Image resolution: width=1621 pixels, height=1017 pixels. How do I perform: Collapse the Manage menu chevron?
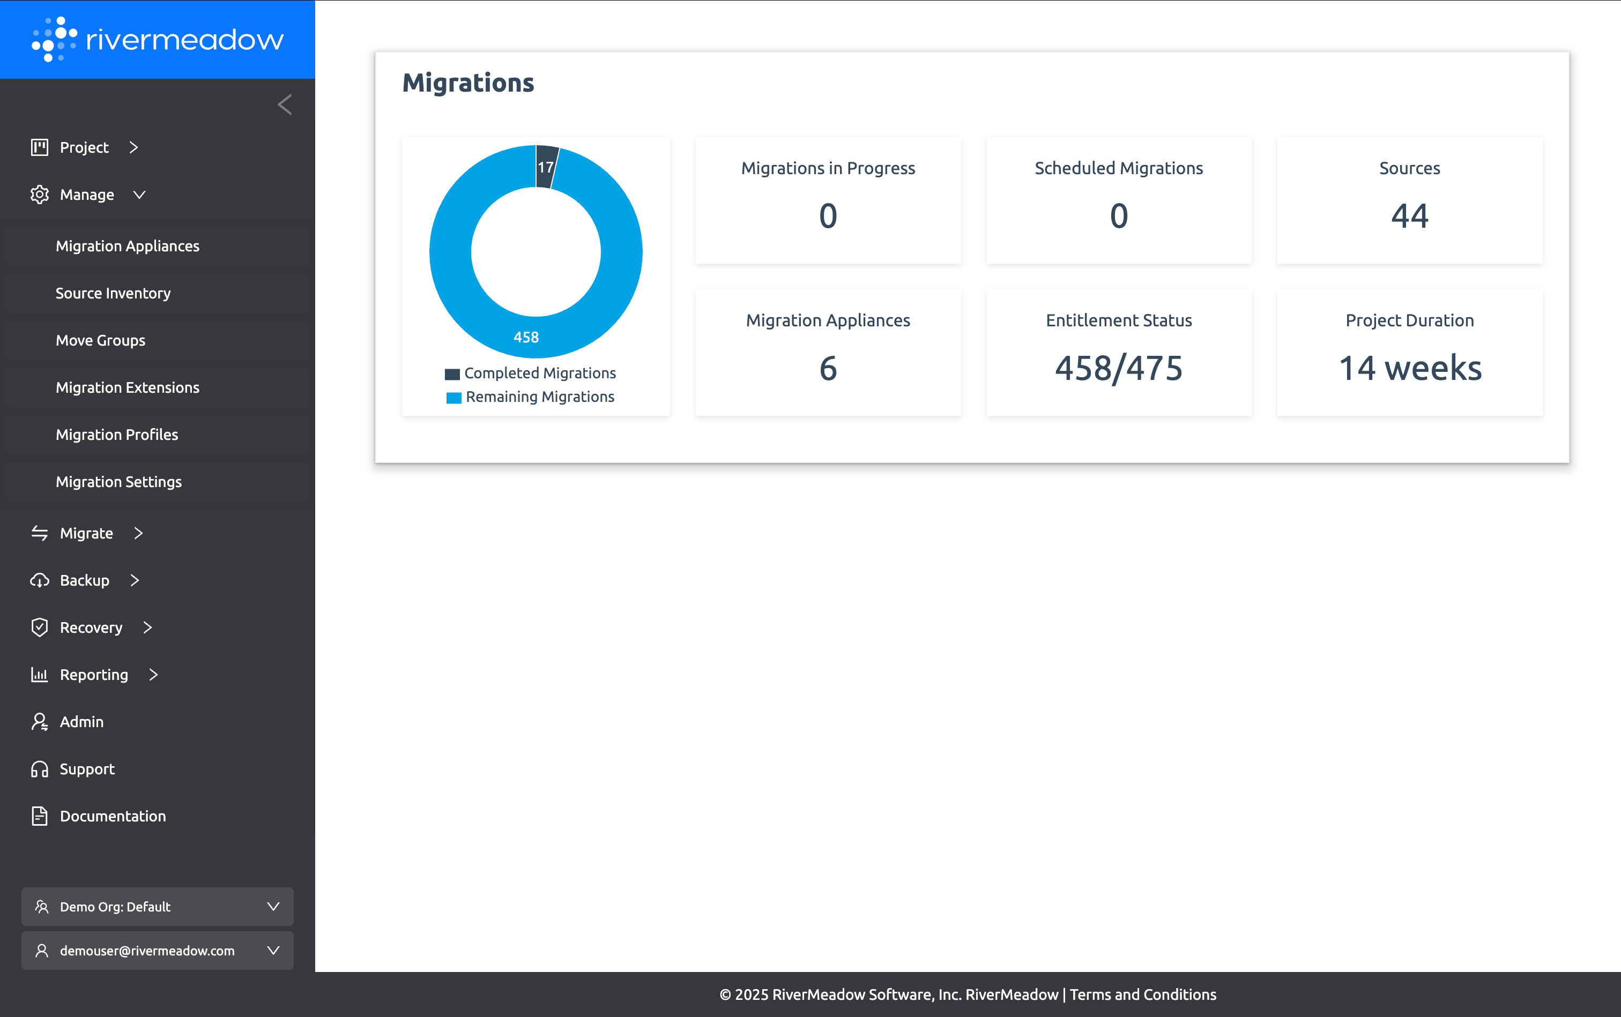[139, 195]
